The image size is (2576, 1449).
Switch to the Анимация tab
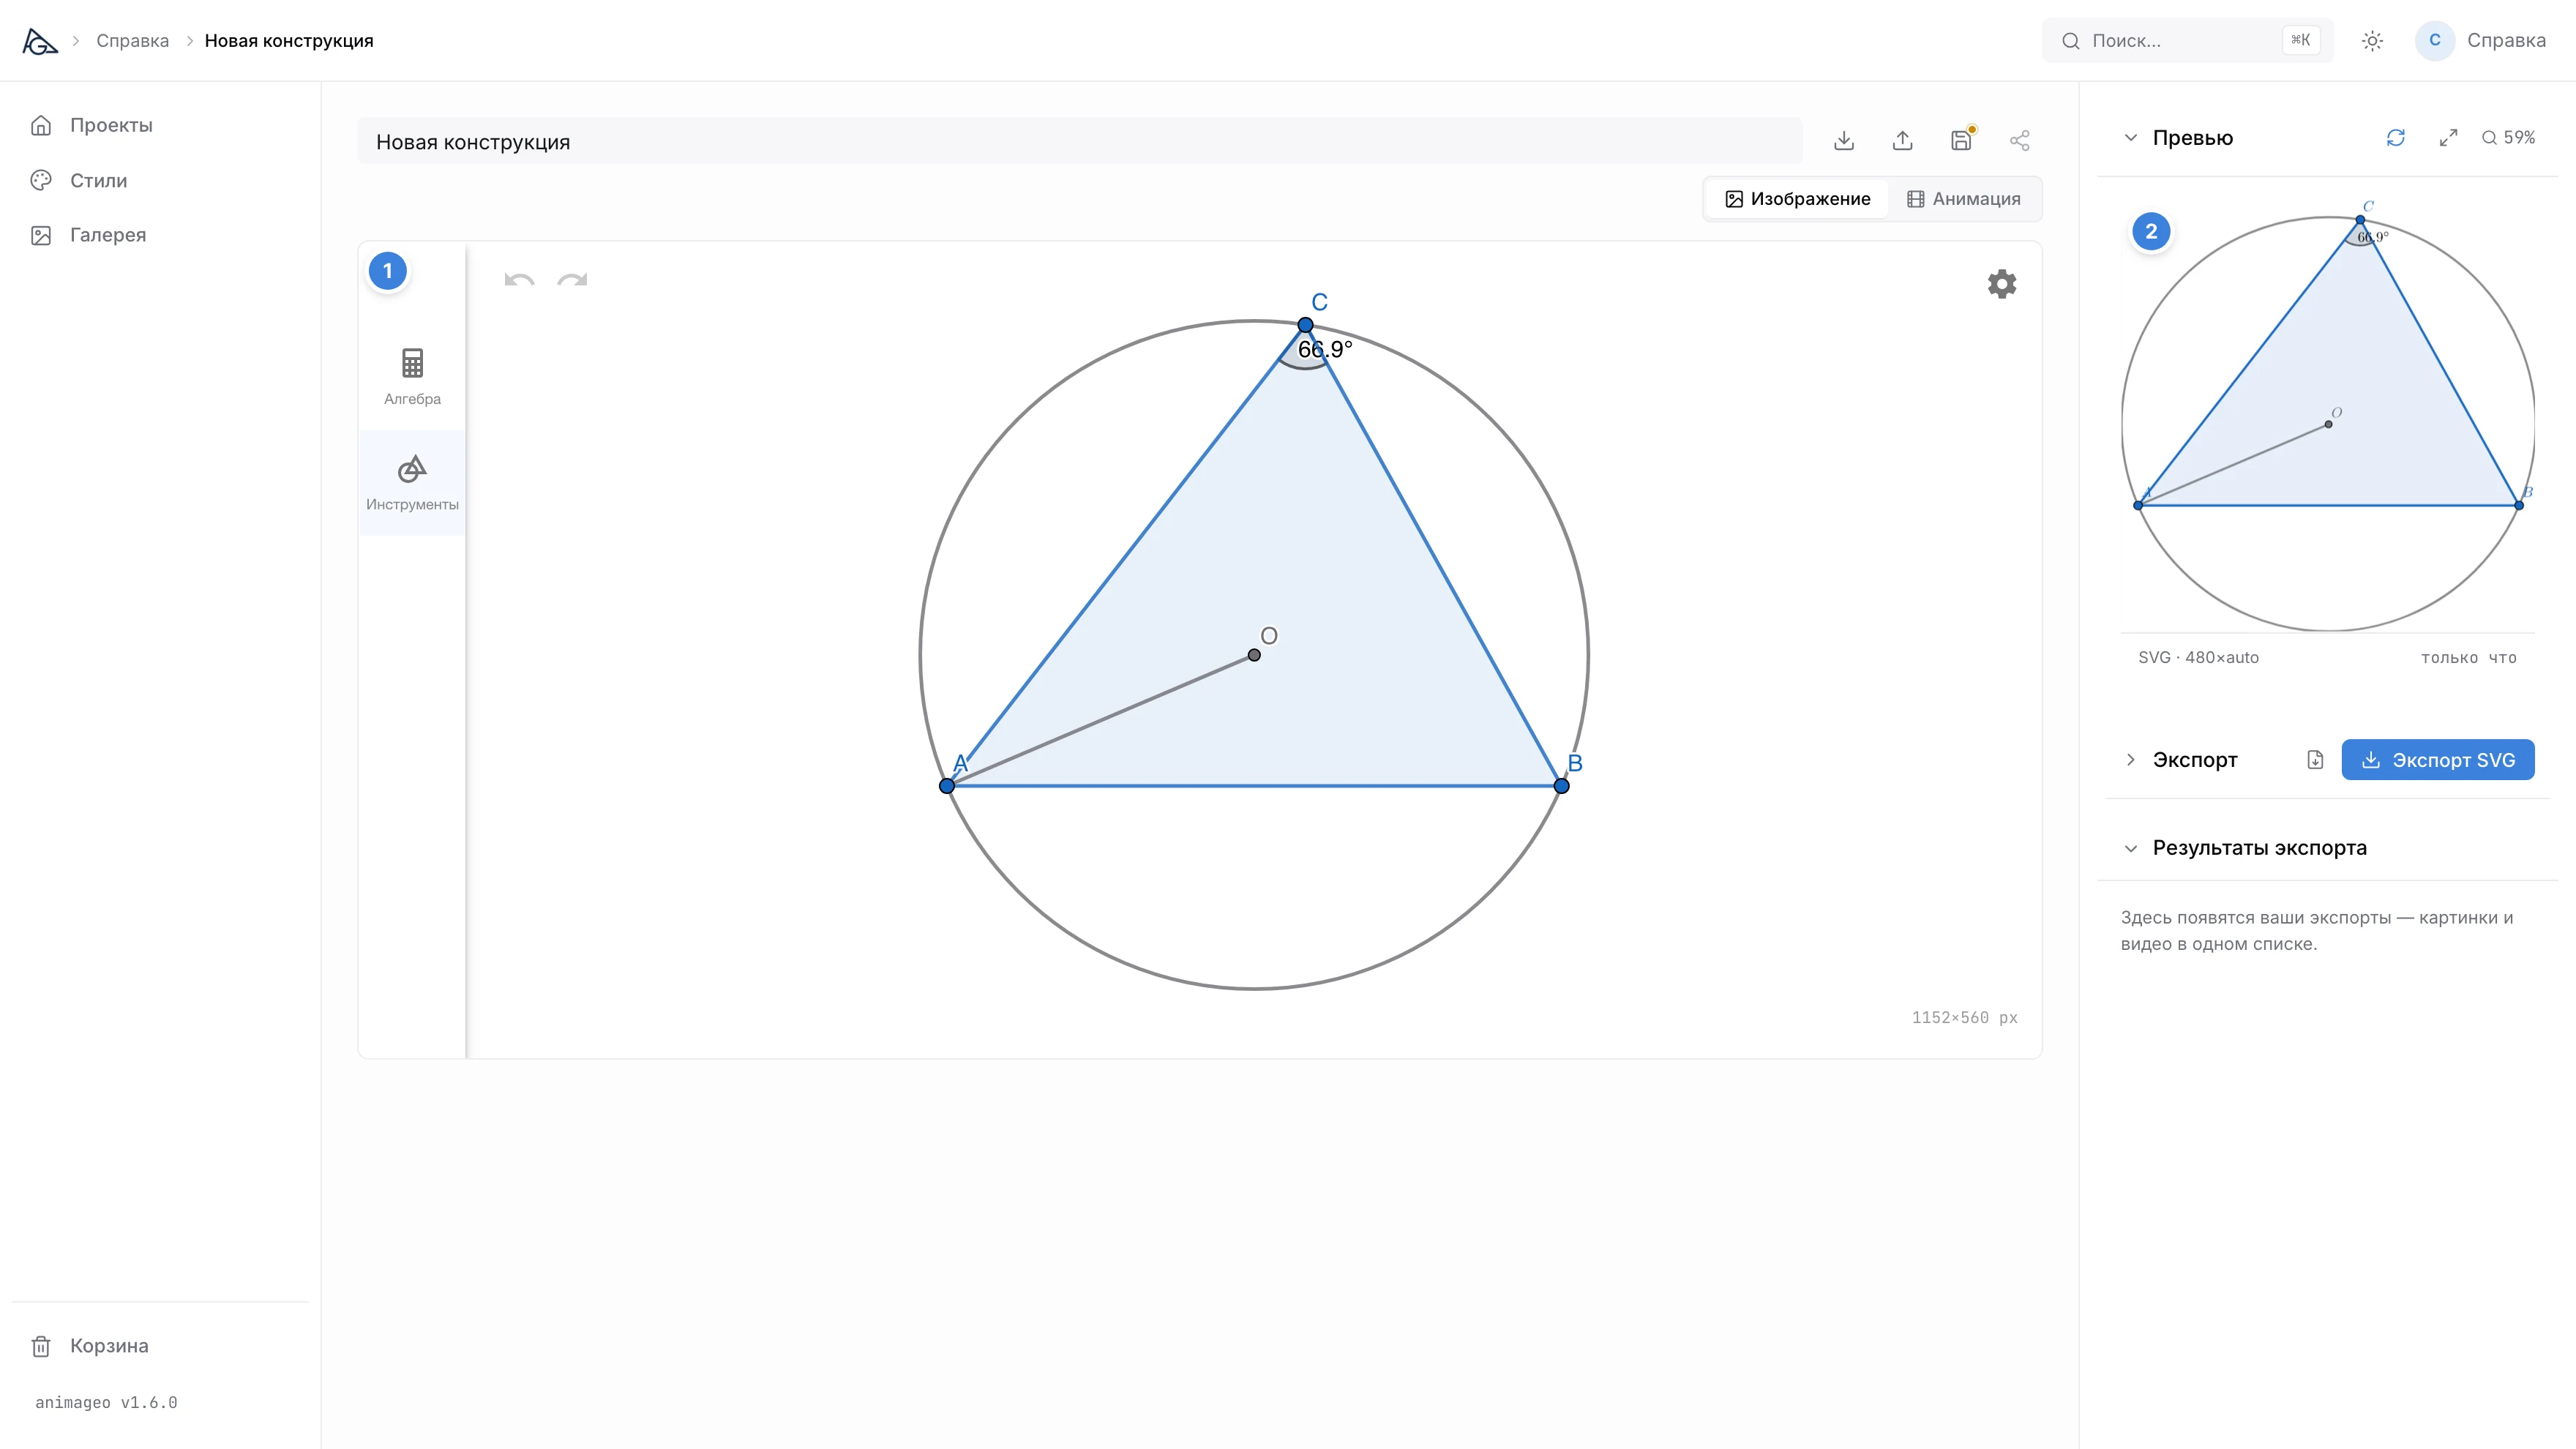coord(1963,199)
